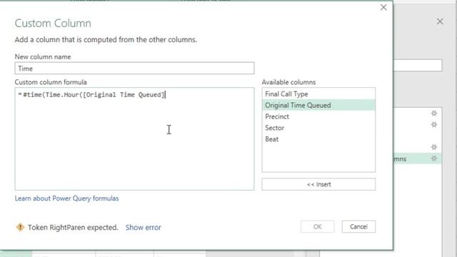Click the yellow warning icon beside Token RightParen
This screenshot has height=257, width=457.
click(x=20, y=227)
